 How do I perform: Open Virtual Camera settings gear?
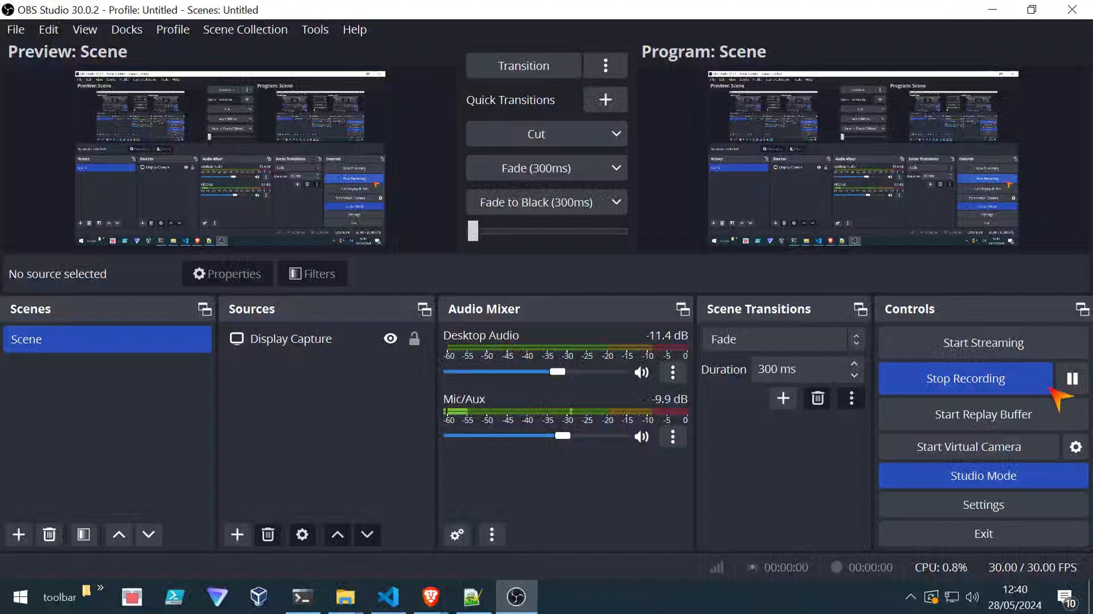click(1075, 446)
